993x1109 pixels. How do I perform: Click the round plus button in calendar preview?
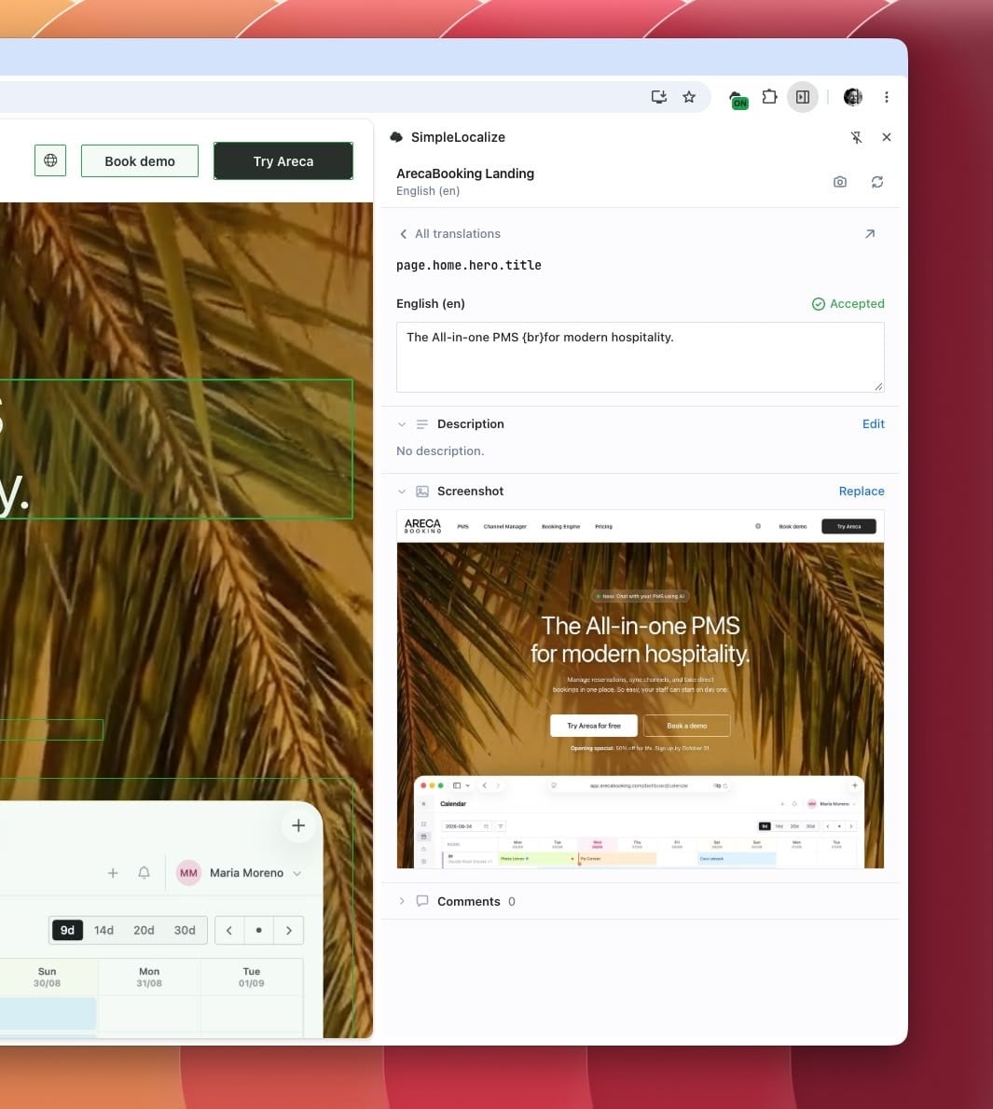pyautogui.click(x=298, y=825)
